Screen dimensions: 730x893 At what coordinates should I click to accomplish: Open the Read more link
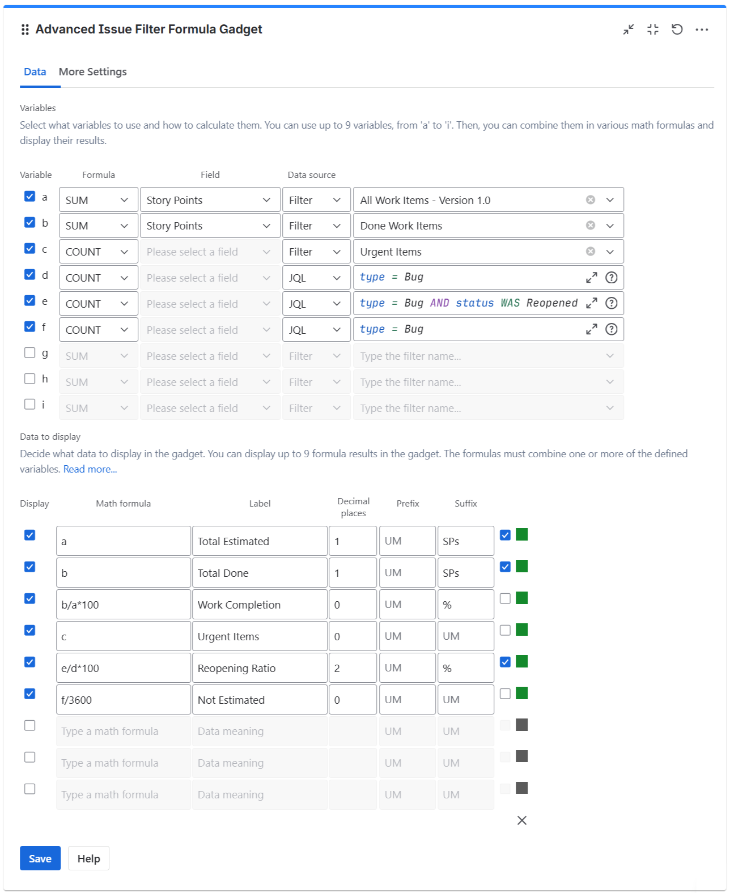(90, 469)
